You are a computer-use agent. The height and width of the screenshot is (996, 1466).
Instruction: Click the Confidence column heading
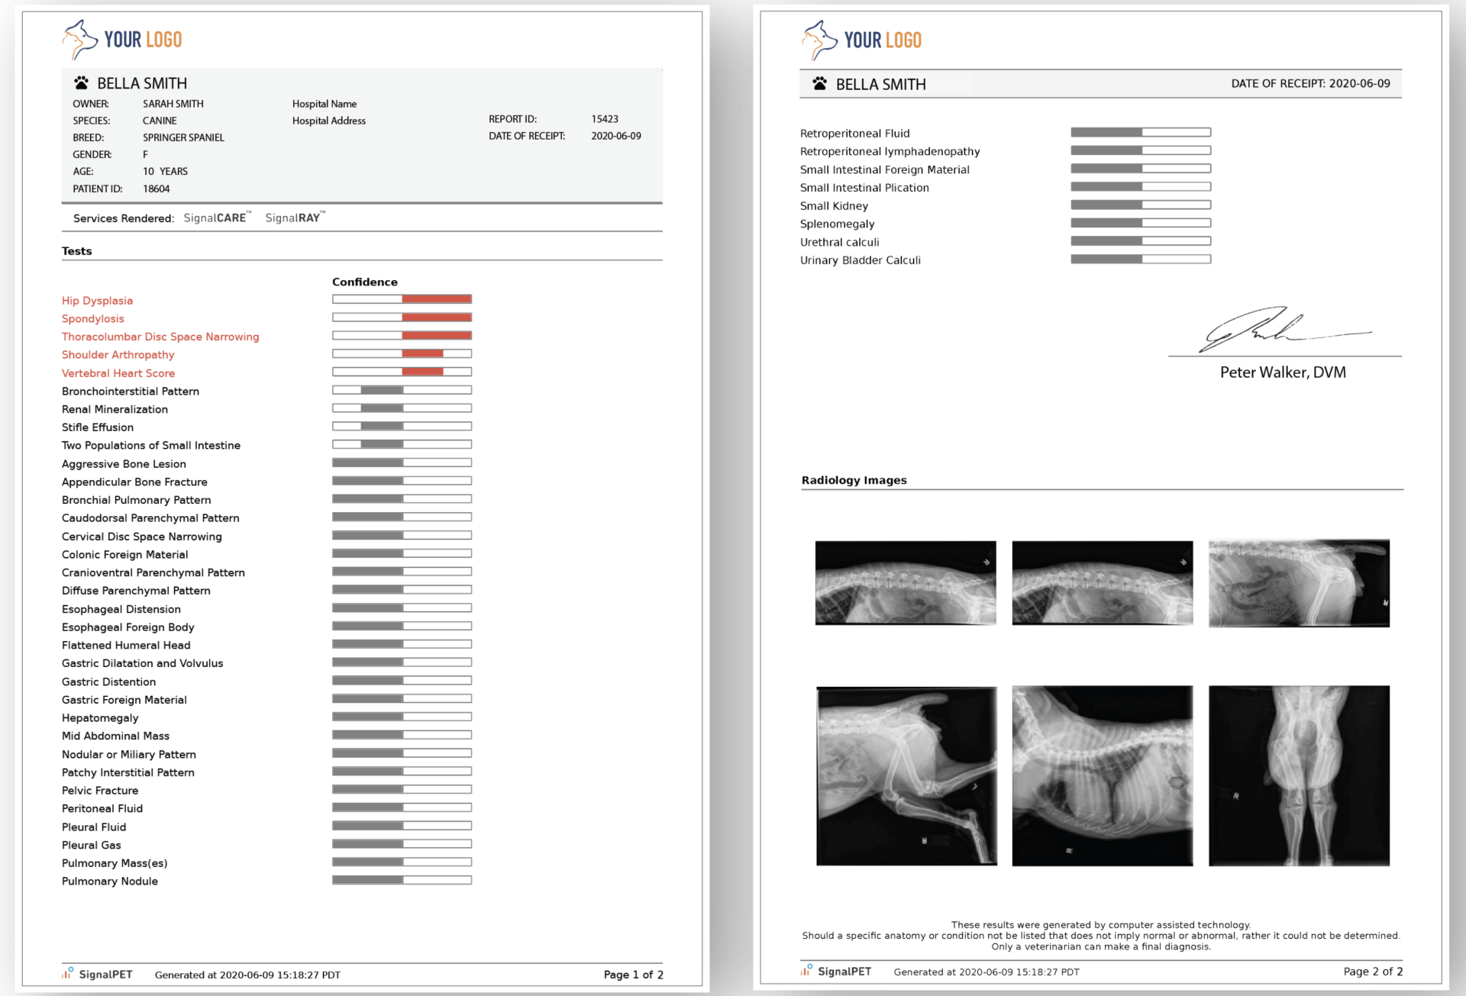pos(365,282)
